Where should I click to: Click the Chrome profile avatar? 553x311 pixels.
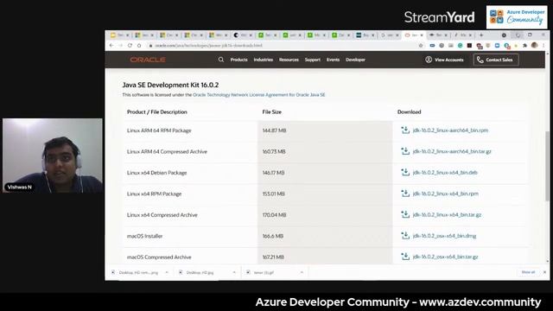point(534,45)
